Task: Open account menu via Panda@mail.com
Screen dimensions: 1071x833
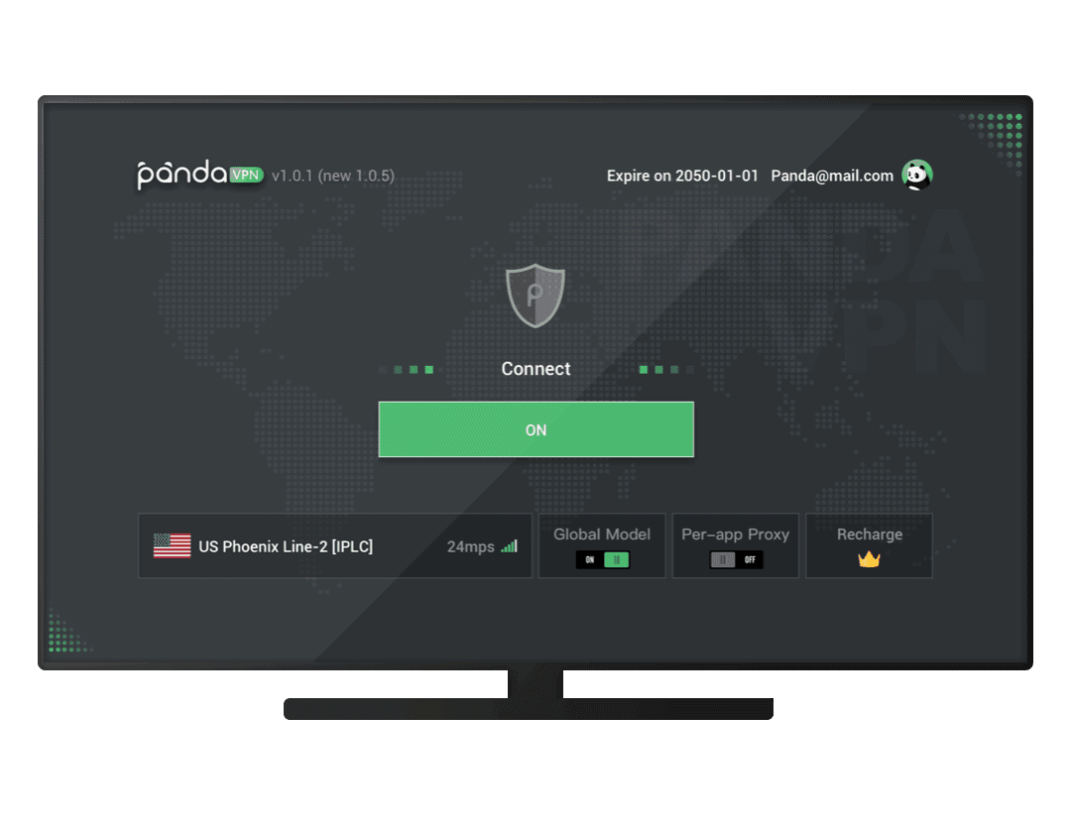Action: pos(832,176)
